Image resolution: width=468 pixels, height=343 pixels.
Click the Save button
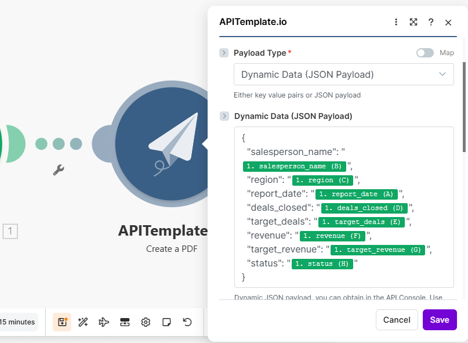[x=440, y=320]
